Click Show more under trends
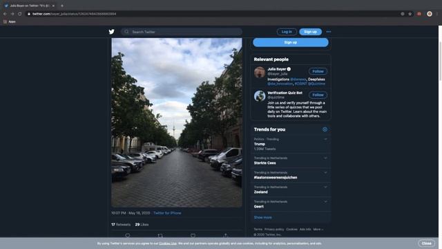 pyautogui.click(x=262, y=217)
